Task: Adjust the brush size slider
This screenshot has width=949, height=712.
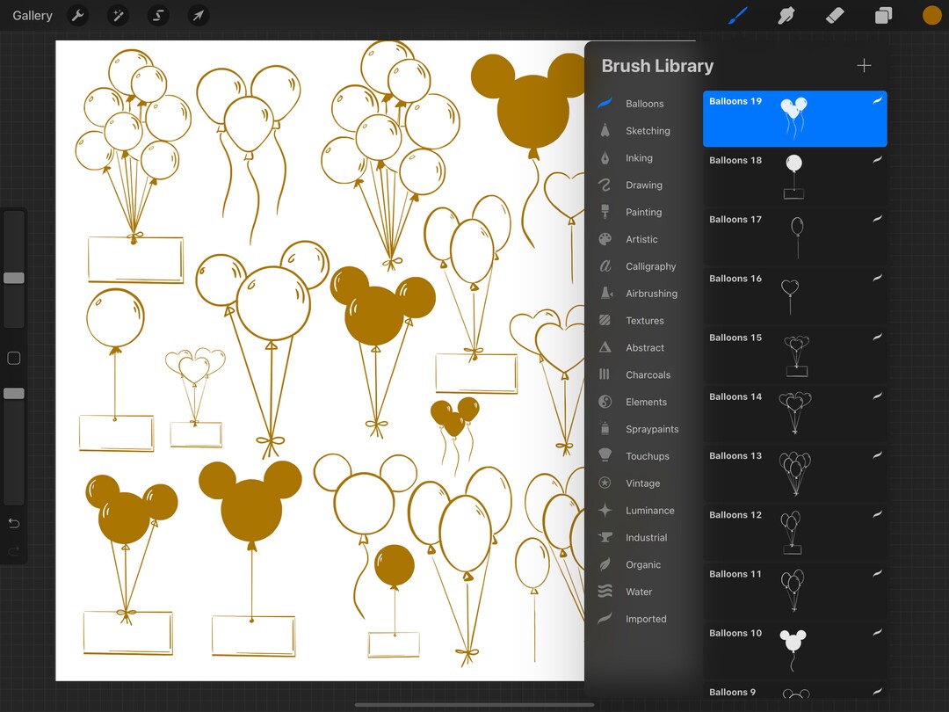Action: [13, 278]
